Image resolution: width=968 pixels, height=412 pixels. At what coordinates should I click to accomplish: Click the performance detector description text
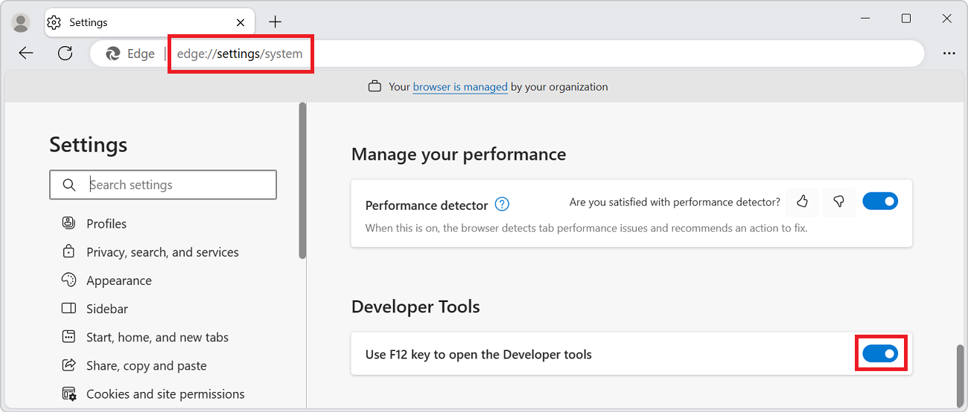coord(586,228)
